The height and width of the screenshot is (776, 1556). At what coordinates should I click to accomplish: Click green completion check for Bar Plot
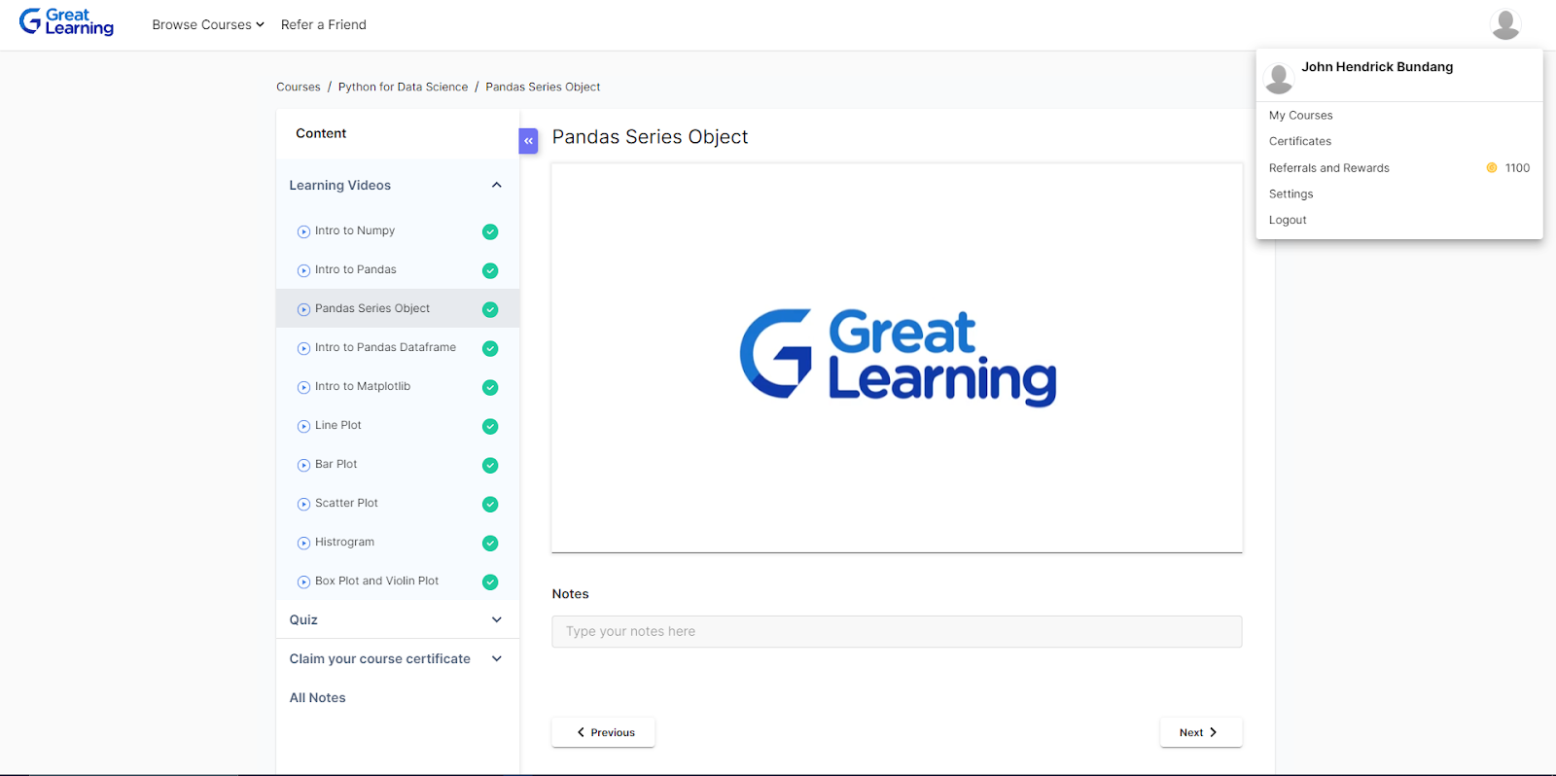pos(490,465)
